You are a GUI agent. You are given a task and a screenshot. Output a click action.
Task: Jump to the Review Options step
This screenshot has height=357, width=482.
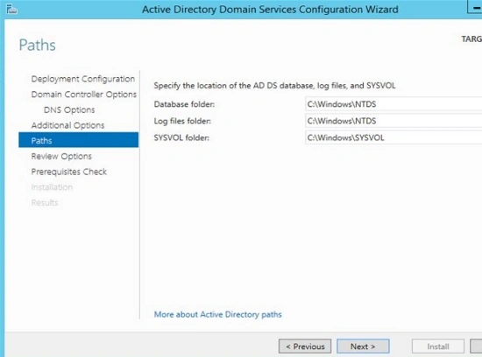click(61, 157)
